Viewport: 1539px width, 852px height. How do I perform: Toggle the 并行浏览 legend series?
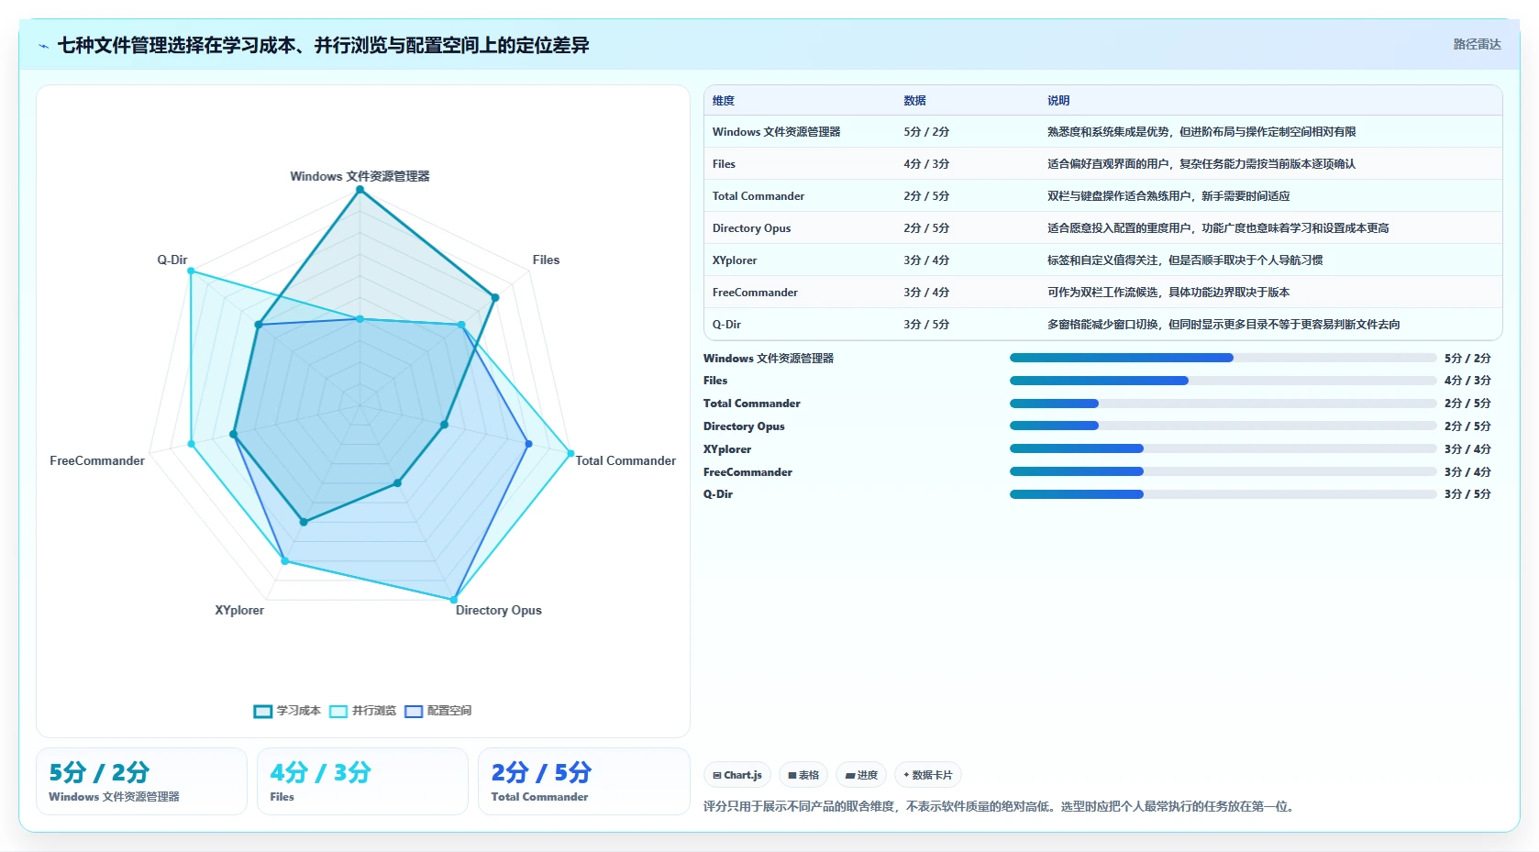362,711
